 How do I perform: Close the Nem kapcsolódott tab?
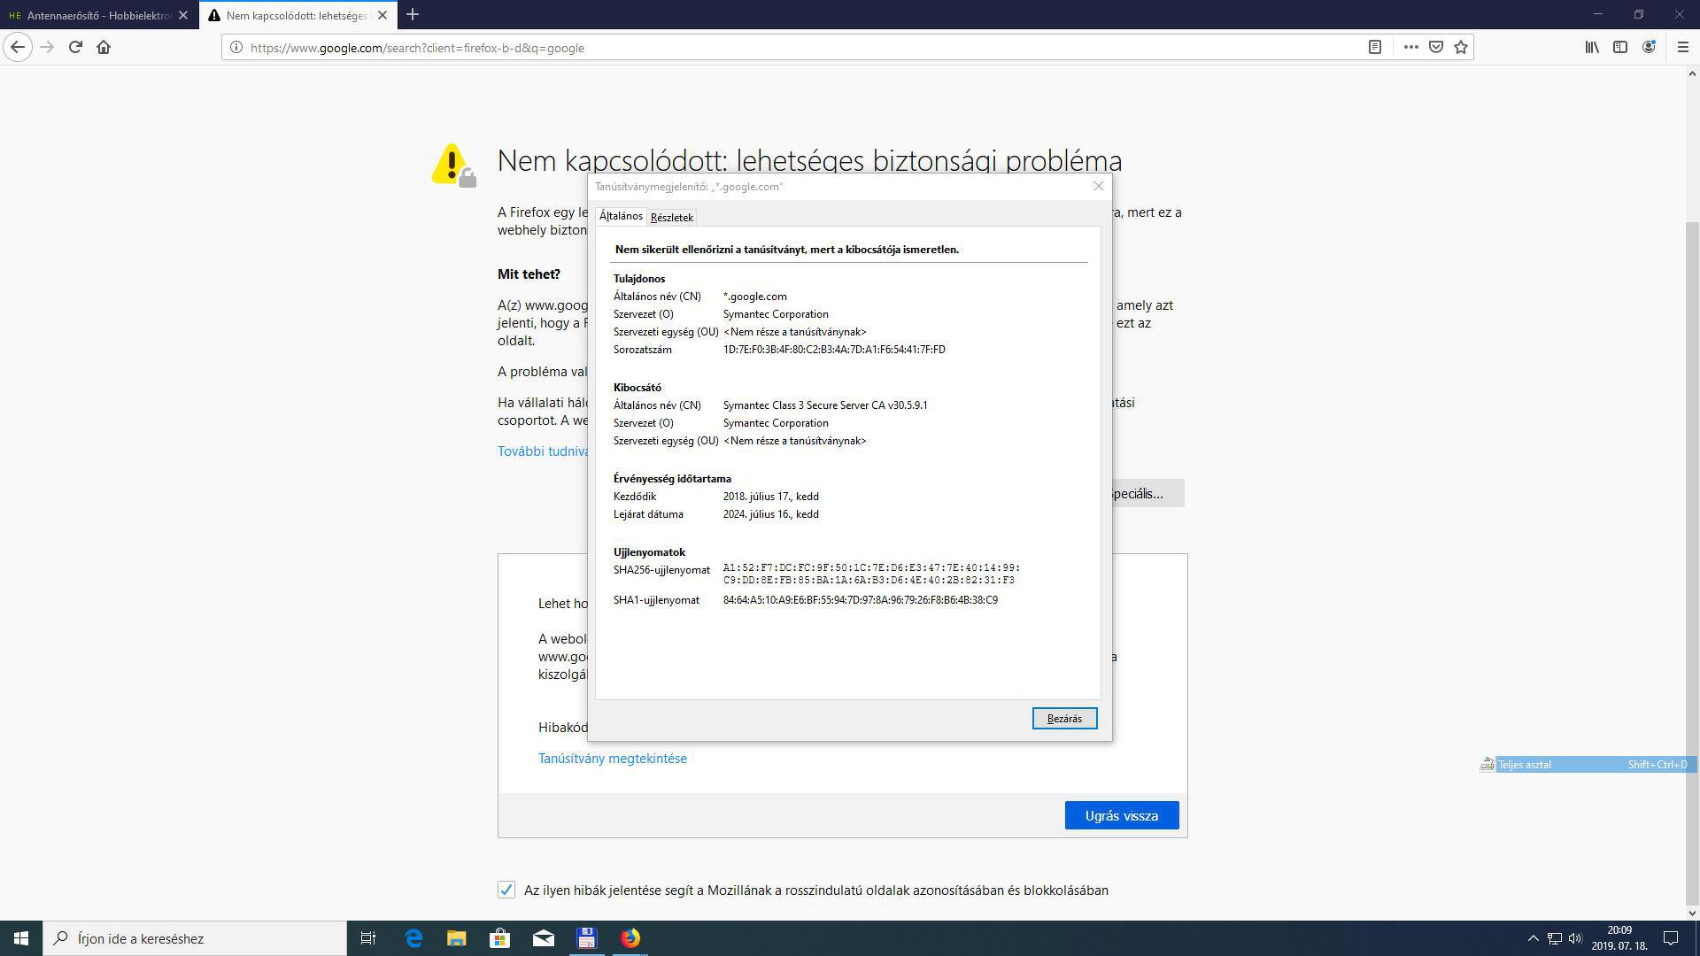point(382,15)
